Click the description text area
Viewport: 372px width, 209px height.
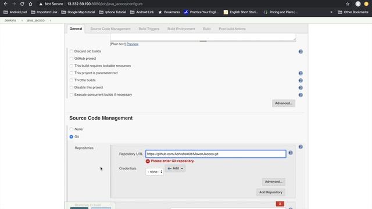(203, 37)
